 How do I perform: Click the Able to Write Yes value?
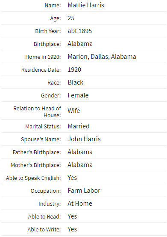[72, 229]
